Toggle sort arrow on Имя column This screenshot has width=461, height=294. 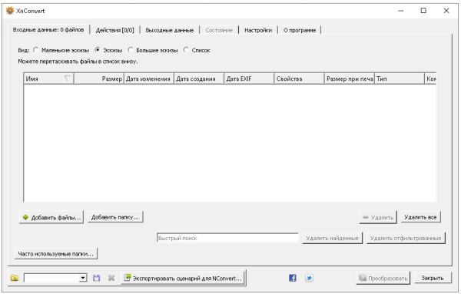(68, 79)
